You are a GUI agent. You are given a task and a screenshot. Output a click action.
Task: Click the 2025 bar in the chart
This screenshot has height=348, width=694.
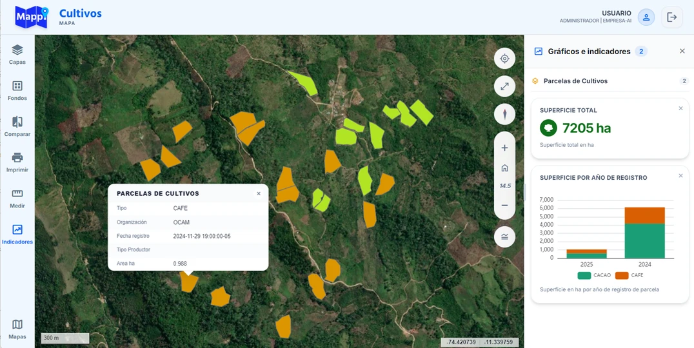pyautogui.click(x=586, y=254)
